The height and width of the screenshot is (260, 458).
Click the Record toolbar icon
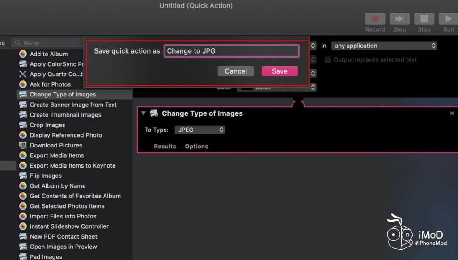pyautogui.click(x=375, y=19)
